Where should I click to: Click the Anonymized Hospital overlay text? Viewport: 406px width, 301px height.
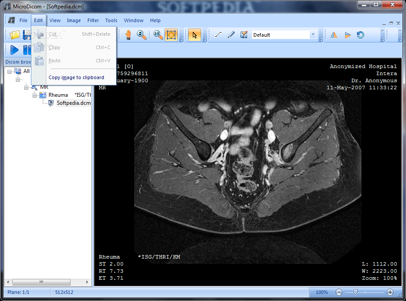(x=363, y=66)
